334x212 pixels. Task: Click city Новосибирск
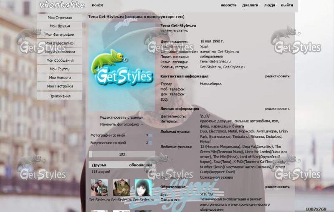coord(211,84)
